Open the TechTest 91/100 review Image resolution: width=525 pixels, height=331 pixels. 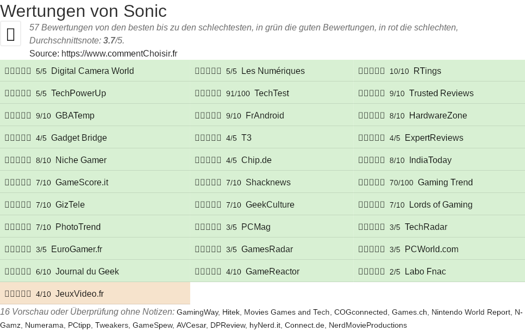[271, 93]
